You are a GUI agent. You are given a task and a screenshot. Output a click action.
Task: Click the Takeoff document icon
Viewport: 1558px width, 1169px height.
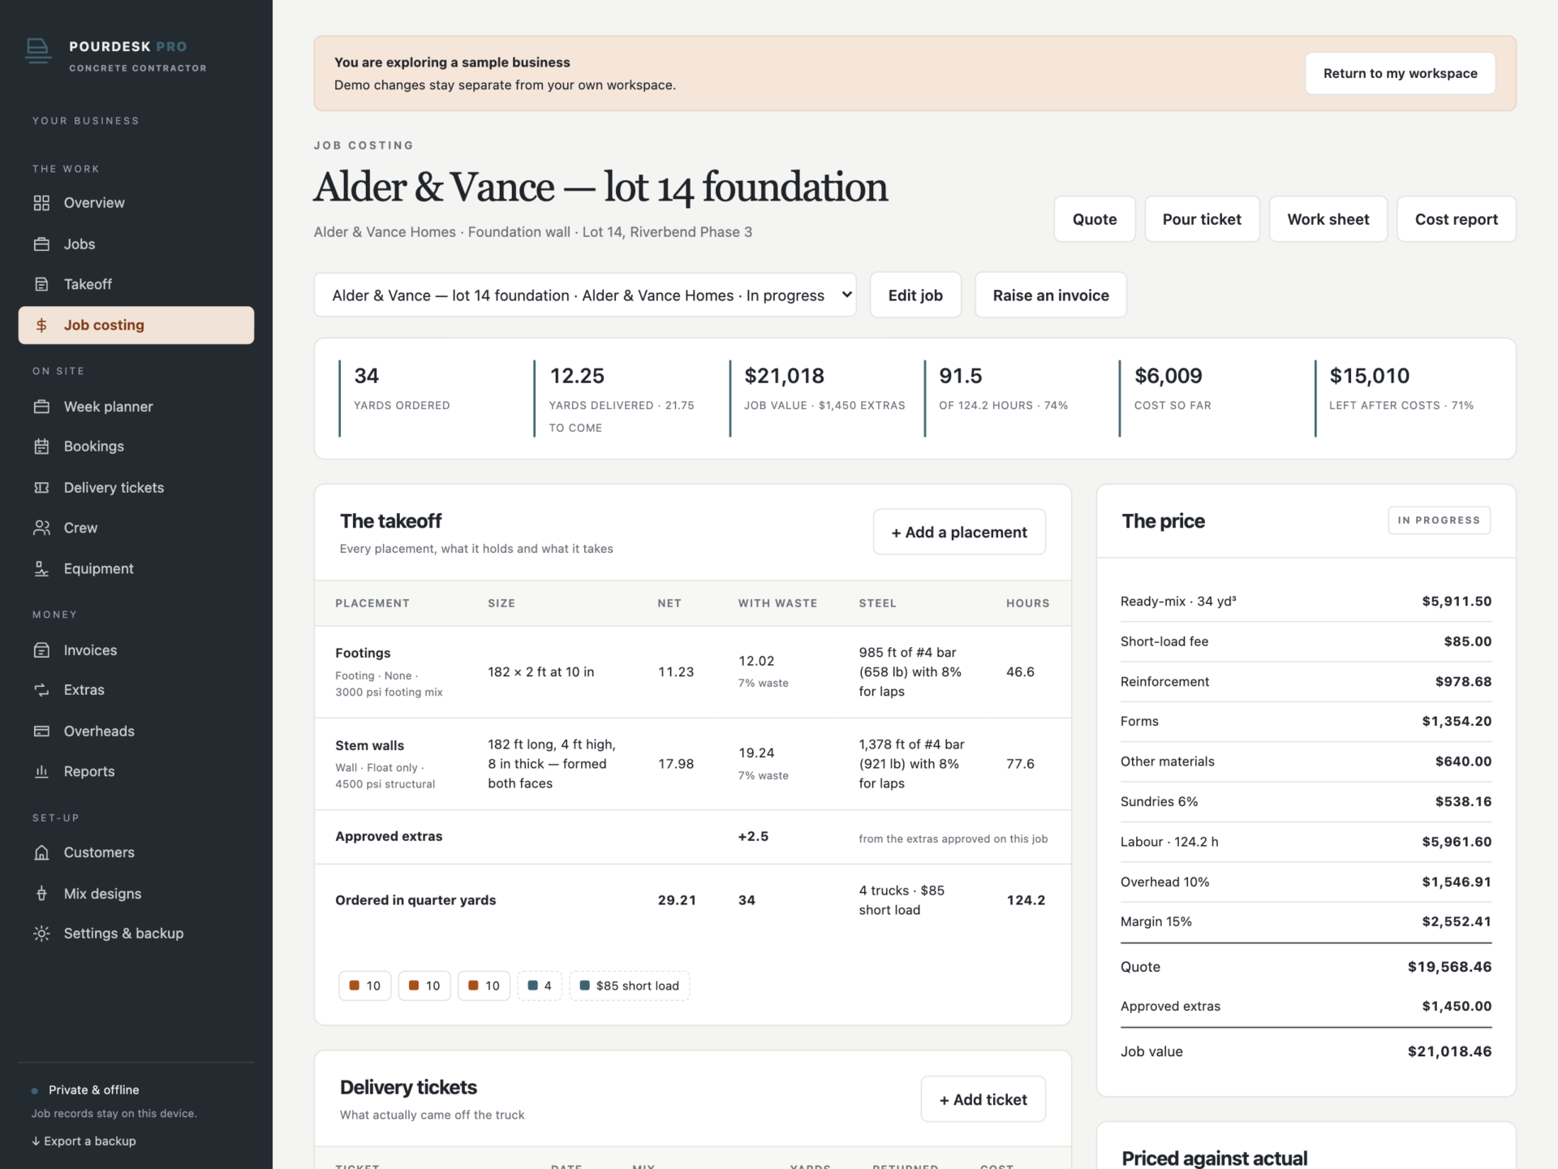coord(41,284)
